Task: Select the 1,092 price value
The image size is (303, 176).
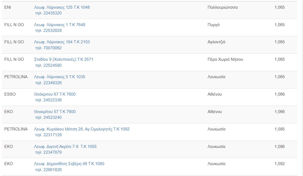Action: [x=280, y=164]
